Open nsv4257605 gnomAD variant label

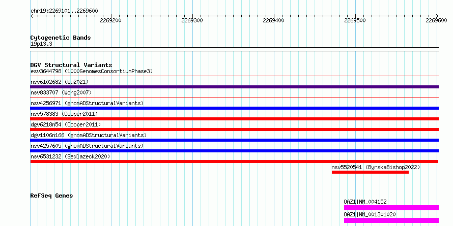click(x=87, y=146)
